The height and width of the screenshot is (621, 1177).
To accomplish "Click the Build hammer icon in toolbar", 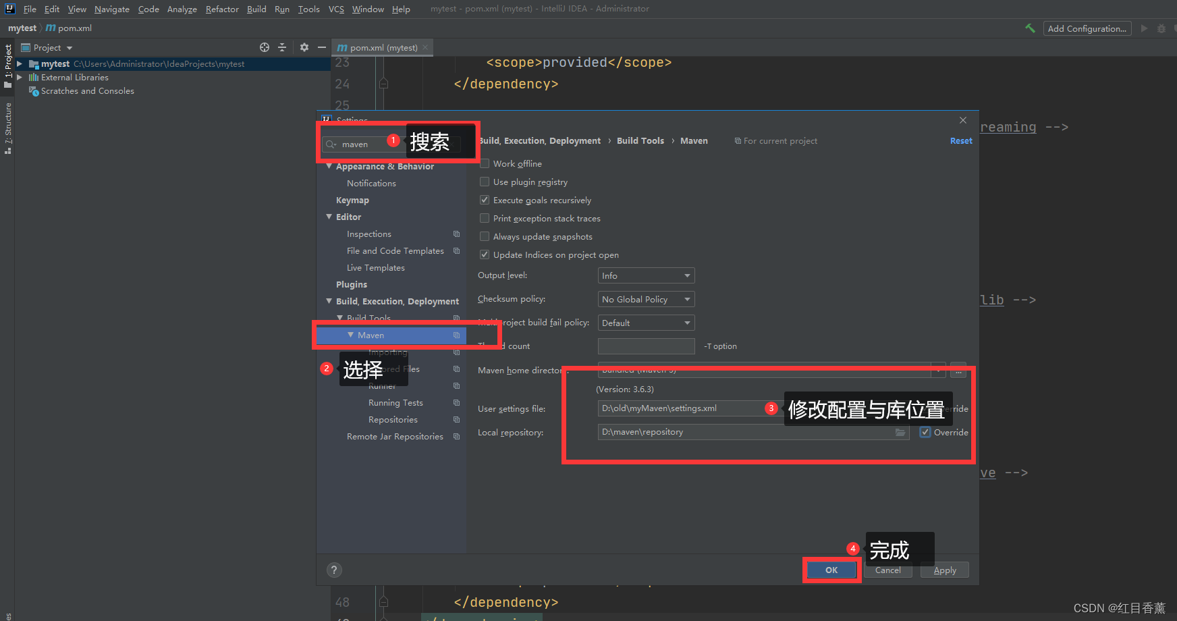I will 1031,28.
